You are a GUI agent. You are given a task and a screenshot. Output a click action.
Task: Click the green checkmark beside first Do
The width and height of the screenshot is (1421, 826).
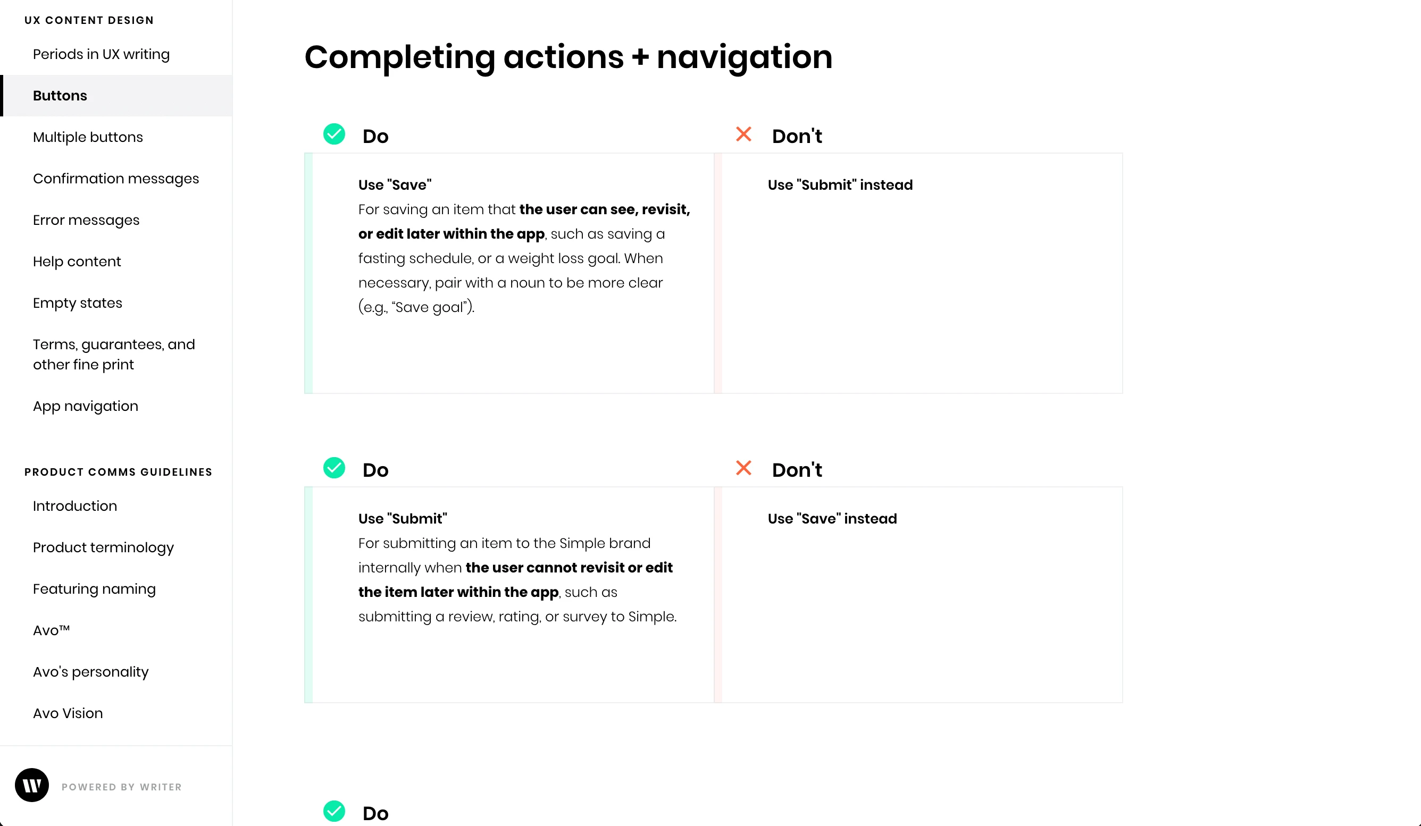pos(334,134)
